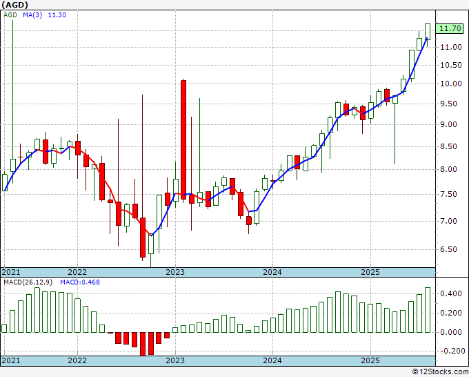Click the MACD:0.468 value label

(80, 282)
